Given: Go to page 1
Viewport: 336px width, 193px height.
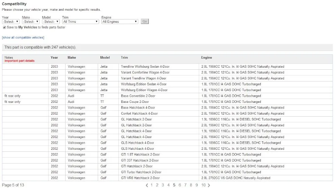Looking at the screenshot, I should click(152, 185).
